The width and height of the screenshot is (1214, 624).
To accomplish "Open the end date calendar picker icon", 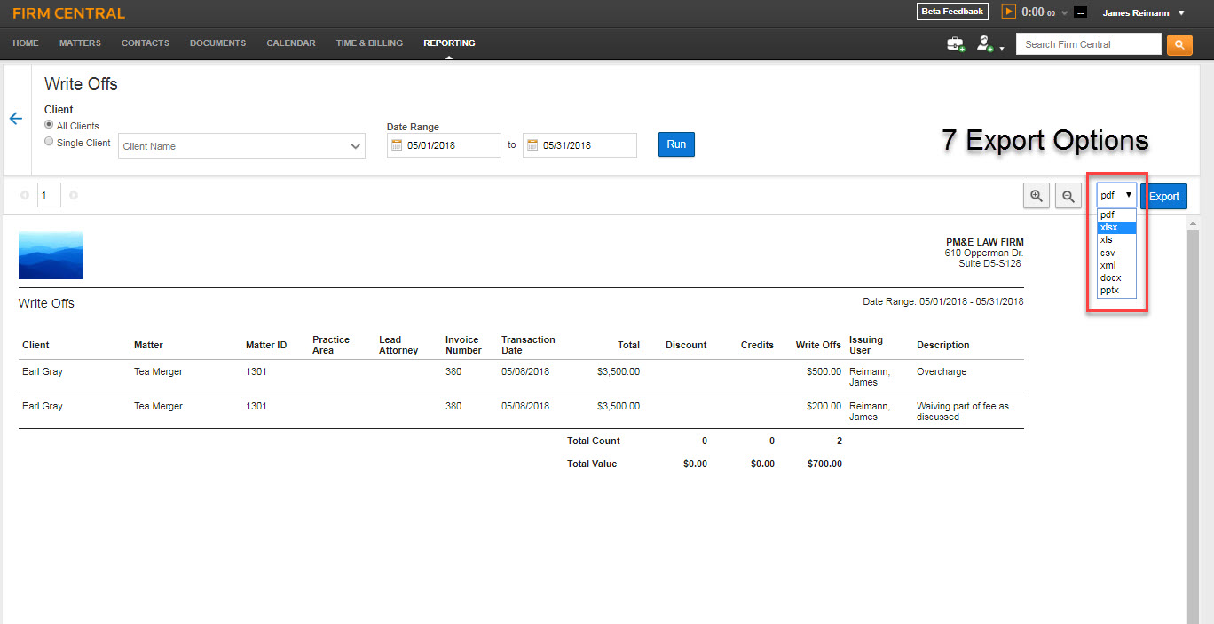I will point(532,145).
